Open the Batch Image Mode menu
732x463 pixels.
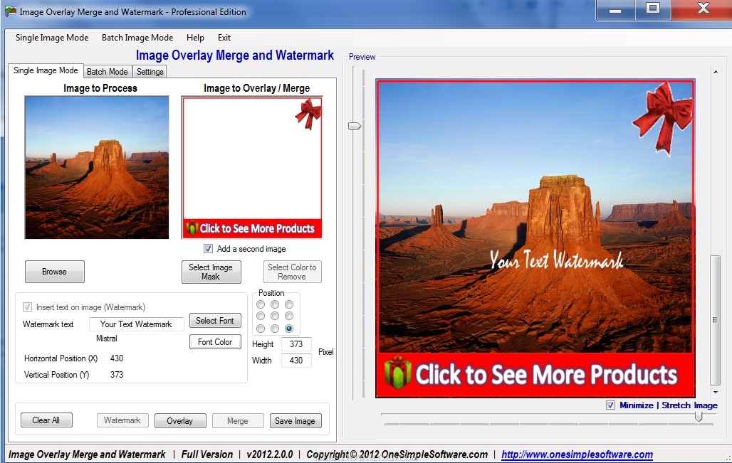[137, 38]
